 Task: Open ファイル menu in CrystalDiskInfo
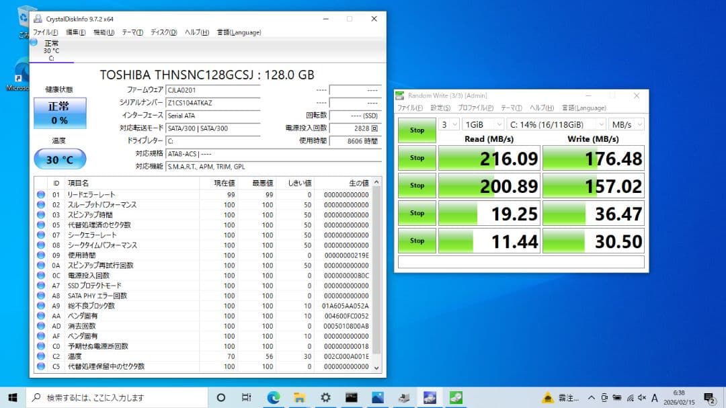pyautogui.click(x=45, y=32)
